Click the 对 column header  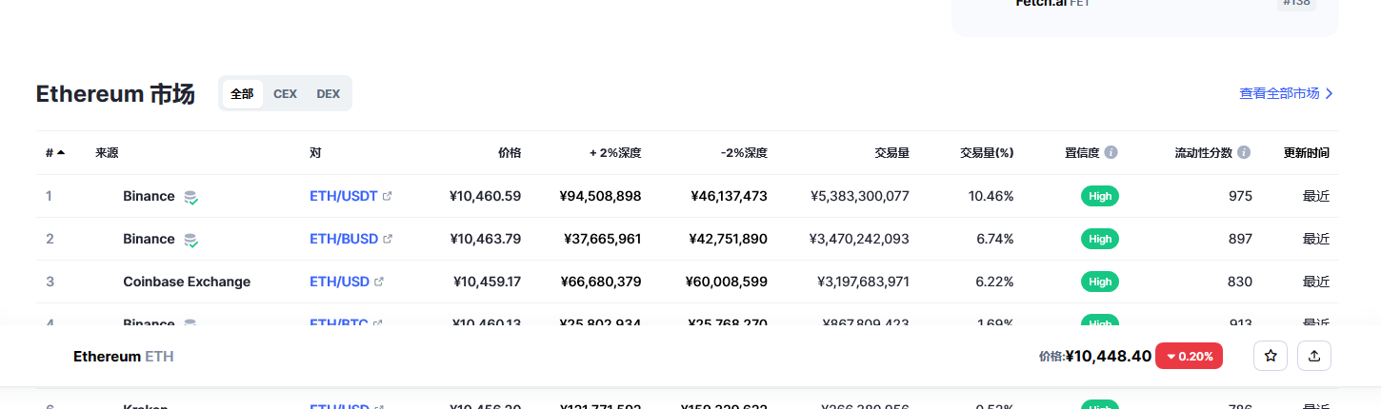315,152
